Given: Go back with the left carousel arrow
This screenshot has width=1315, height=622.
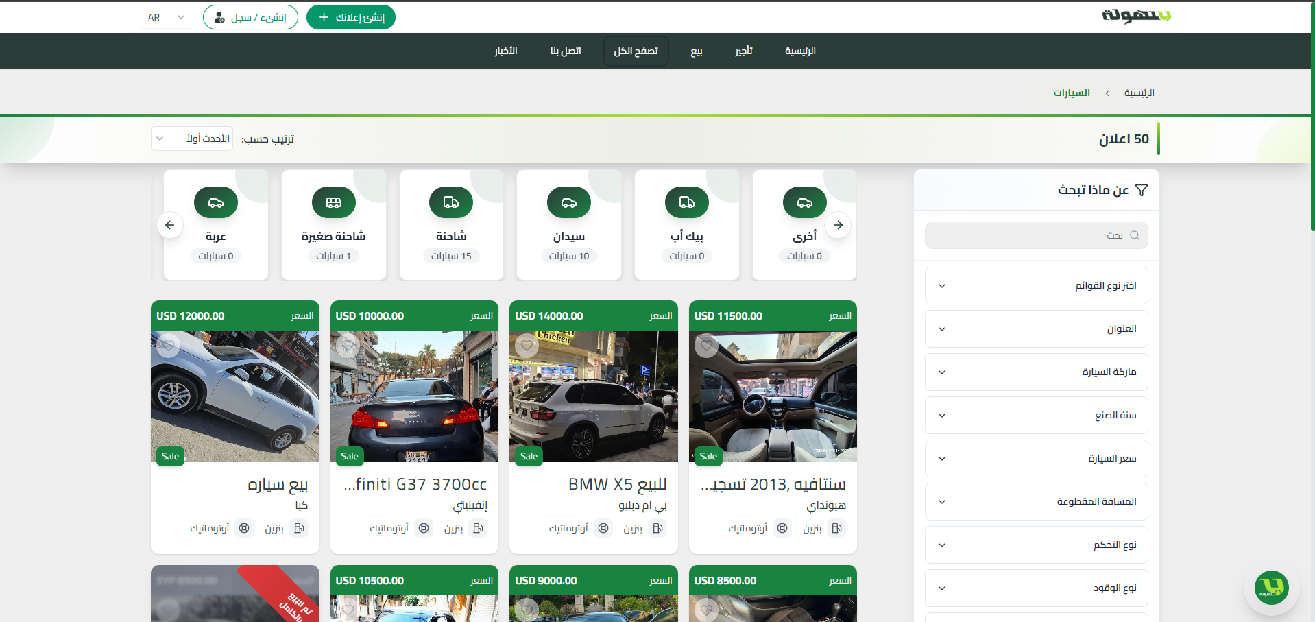Looking at the screenshot, I should pos(169,225).
